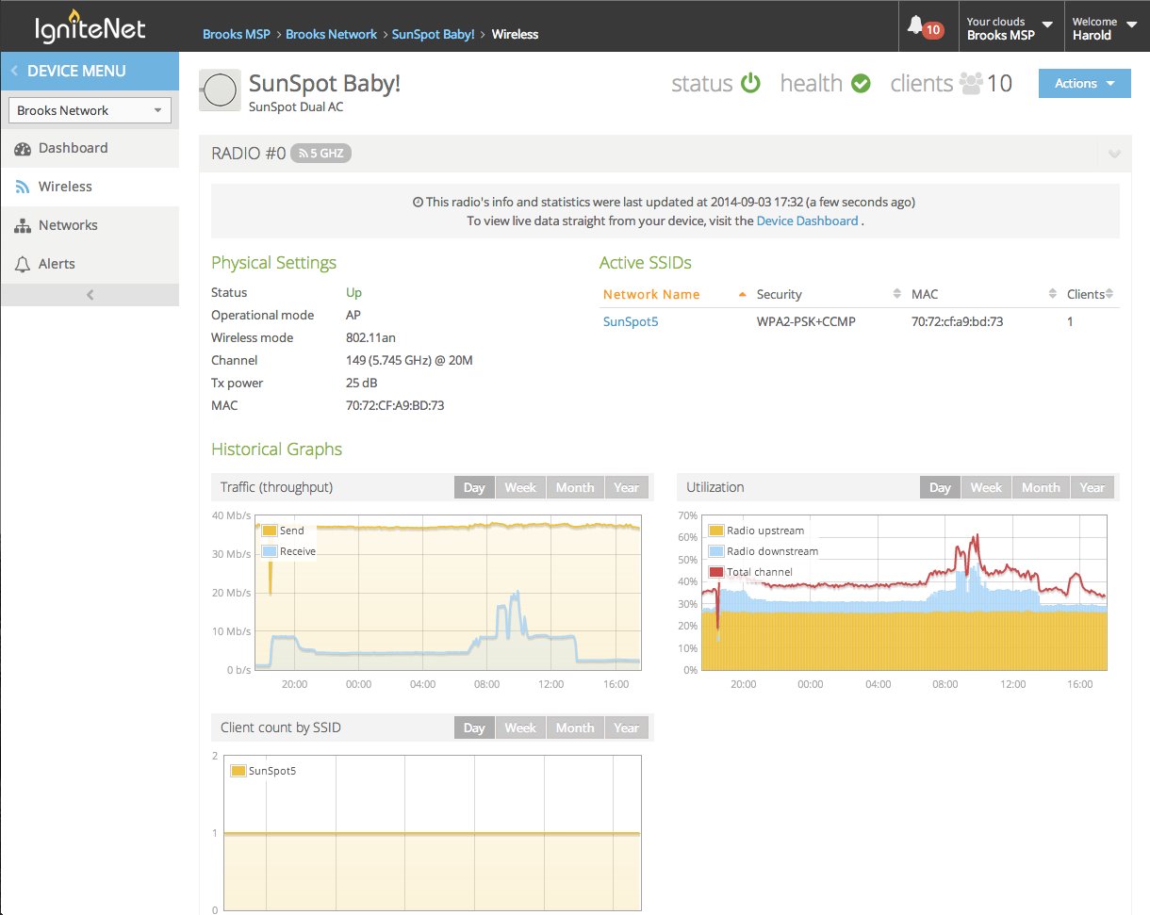Select Year on Traffic graph
Screen dimensions: 1150x915
coord(627,487)
